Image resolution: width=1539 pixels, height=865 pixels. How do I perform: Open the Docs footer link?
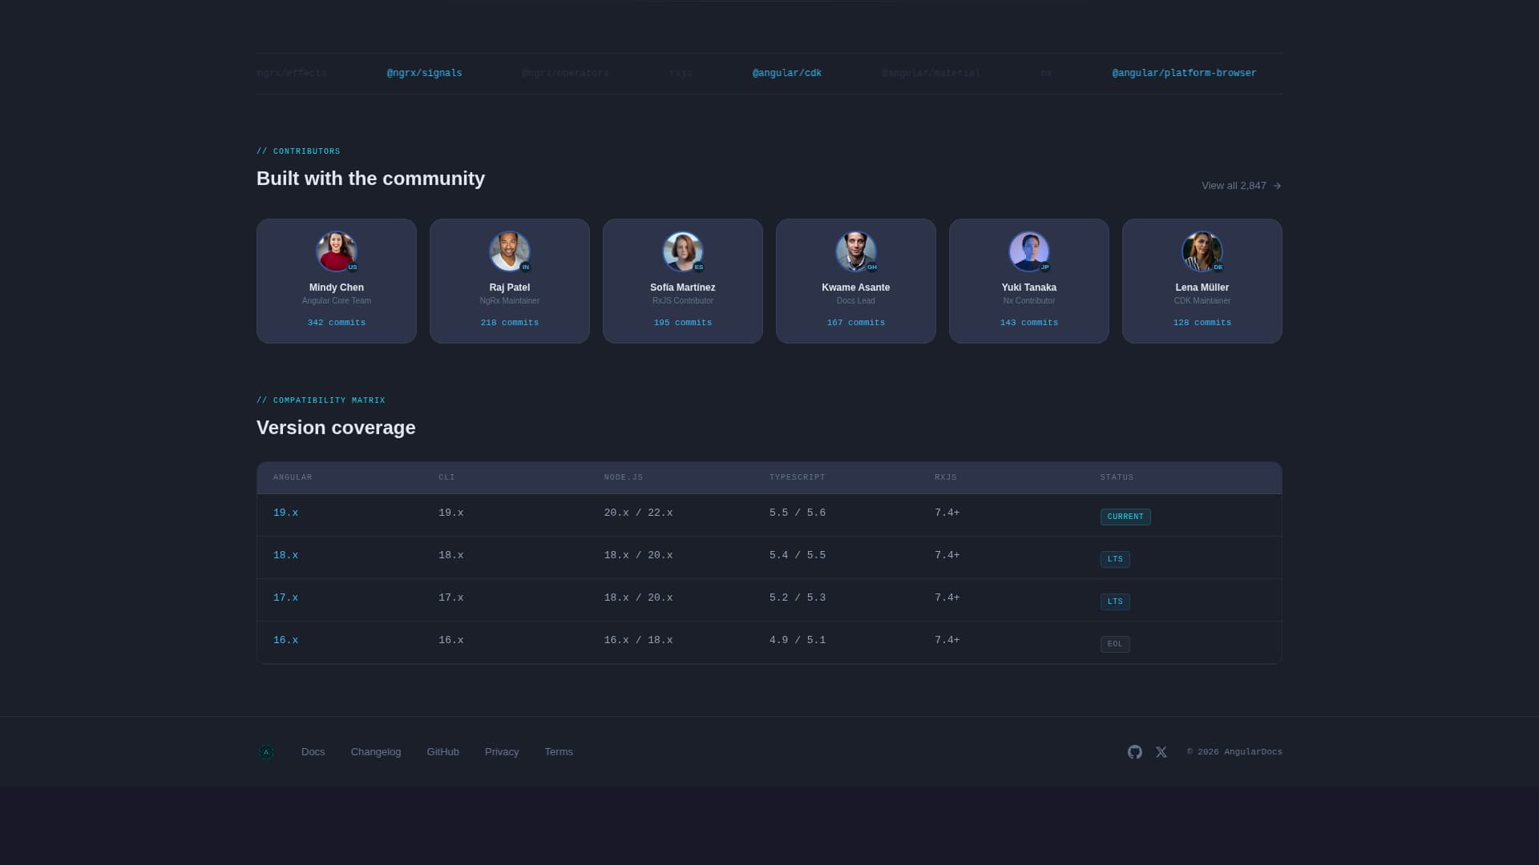[313, 752]
